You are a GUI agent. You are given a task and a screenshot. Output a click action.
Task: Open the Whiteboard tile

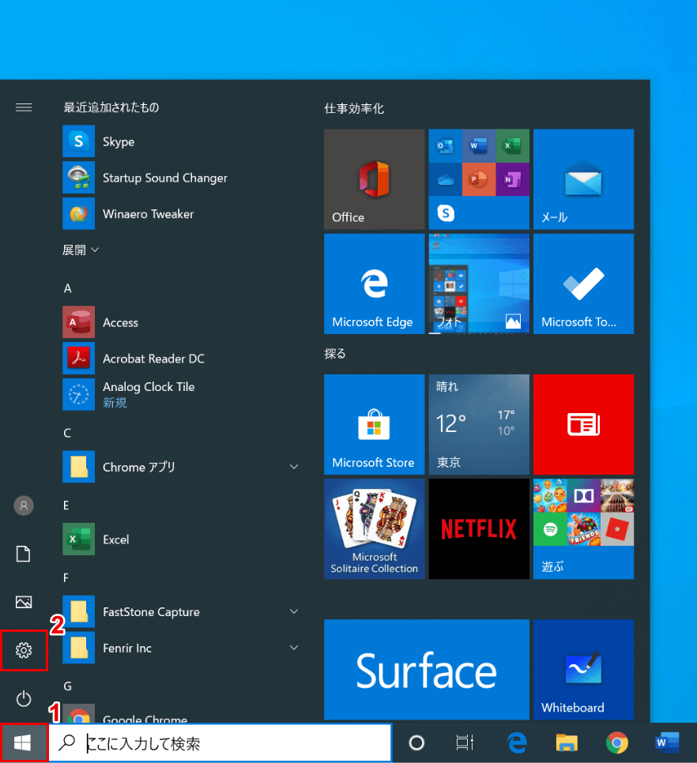click(583, 670)
